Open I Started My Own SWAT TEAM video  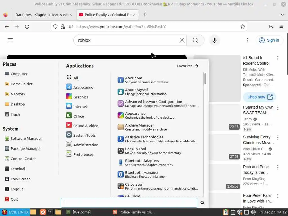click(258, 110)
